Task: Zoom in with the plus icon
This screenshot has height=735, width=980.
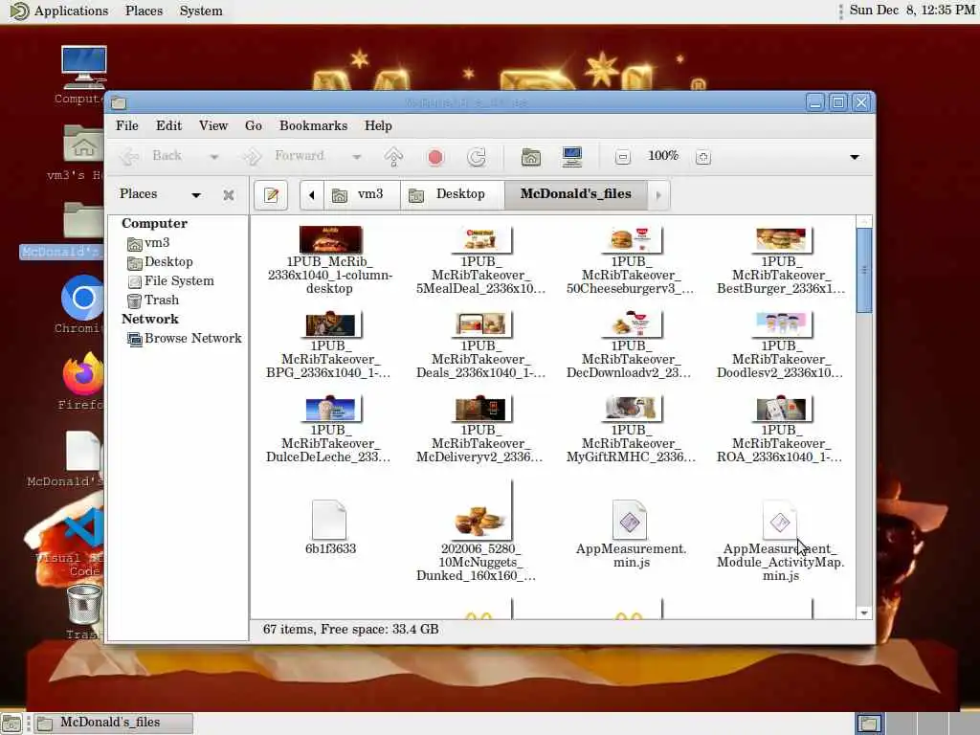Action: [x=702, y=157]
